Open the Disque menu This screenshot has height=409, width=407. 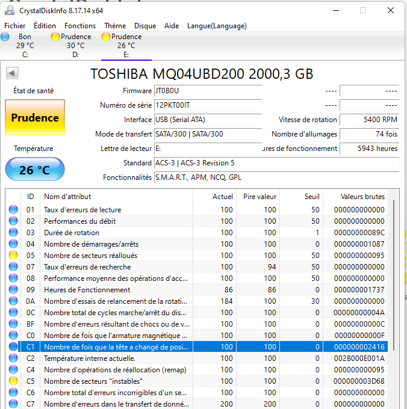click(145, 26)
